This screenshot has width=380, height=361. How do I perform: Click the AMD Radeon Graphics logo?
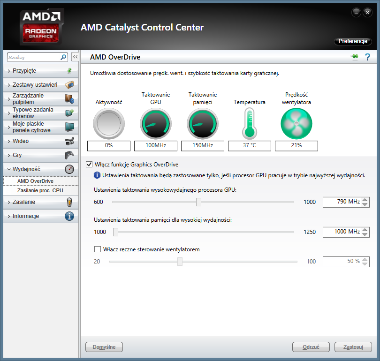click(41, 27)
